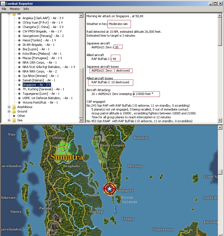Select Victoria Point/Rub - Air - 1
224x236 pixels.
point(40,102)
